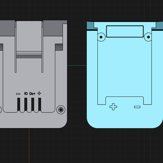163x163 pixels.
Task: Select the screw hole on the gray model
Action: click(61, 110)
